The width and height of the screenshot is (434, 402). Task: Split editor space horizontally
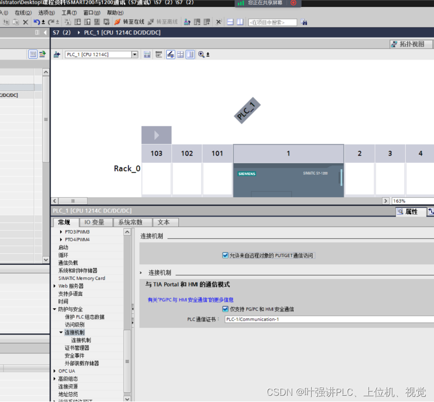click(230, 22)
